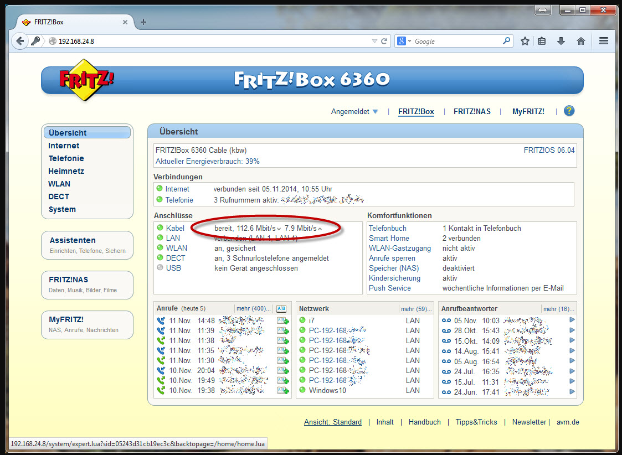
Task: Add caller from 11.Nov. 14:48 to phonebook
Action: [x=283, y=320]
